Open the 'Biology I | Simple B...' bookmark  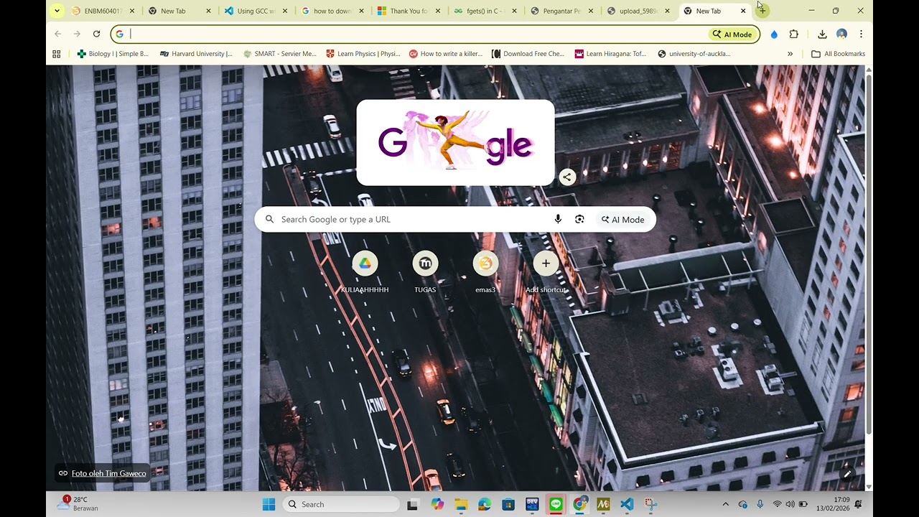113,54
